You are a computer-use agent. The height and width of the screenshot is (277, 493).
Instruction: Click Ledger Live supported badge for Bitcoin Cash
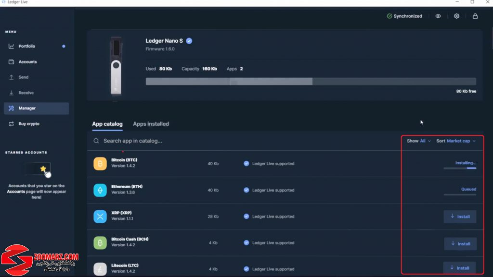point(269,243)
